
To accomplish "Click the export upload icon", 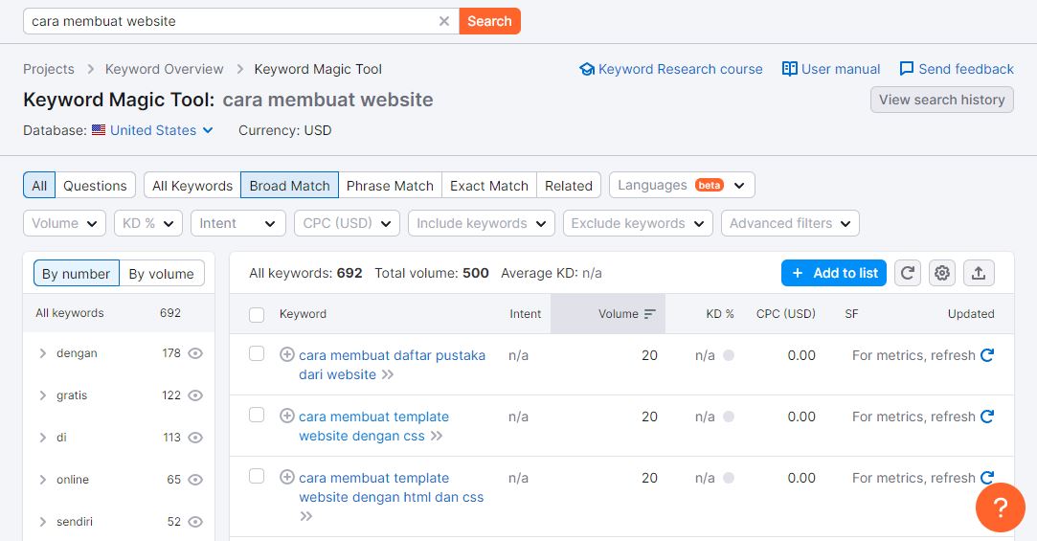I will point(978,273).
